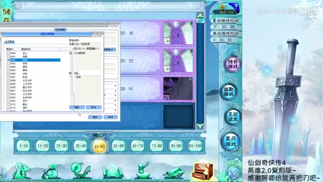Viewport: 323px width, 182px height.
Task: Open the red system cabinet icon
Action: coord(203,171)
